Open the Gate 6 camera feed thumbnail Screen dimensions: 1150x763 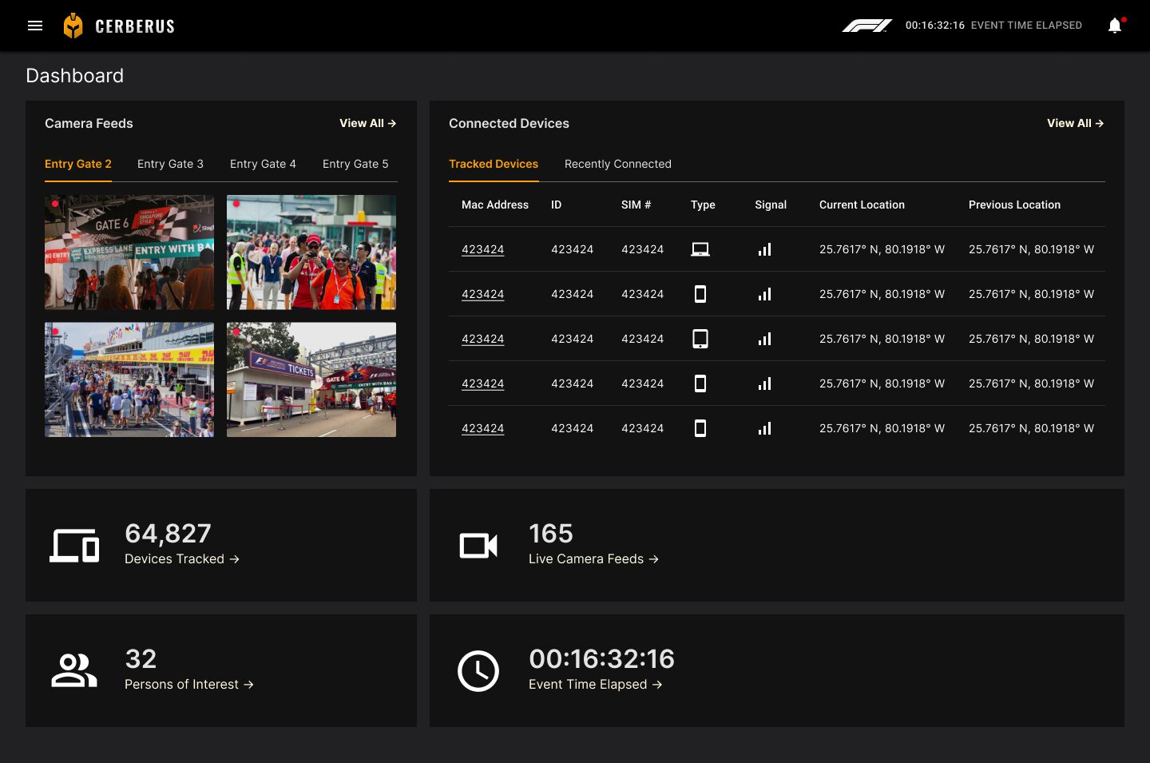(x=129, y=252)
